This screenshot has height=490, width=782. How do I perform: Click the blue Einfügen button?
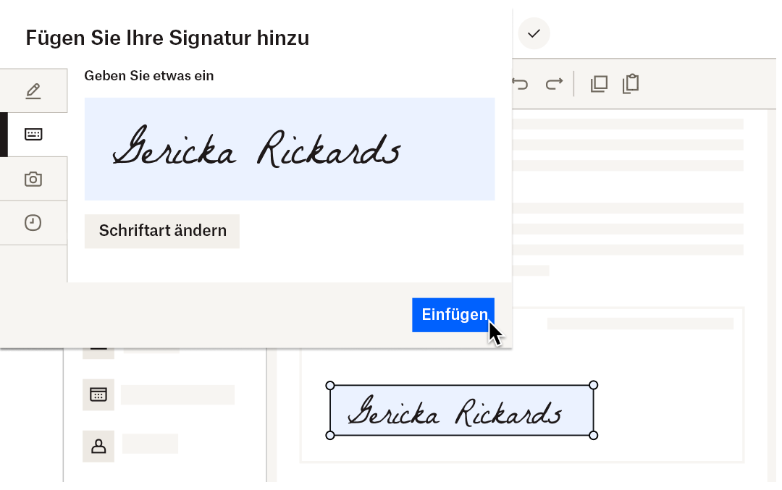click(453, 315)
